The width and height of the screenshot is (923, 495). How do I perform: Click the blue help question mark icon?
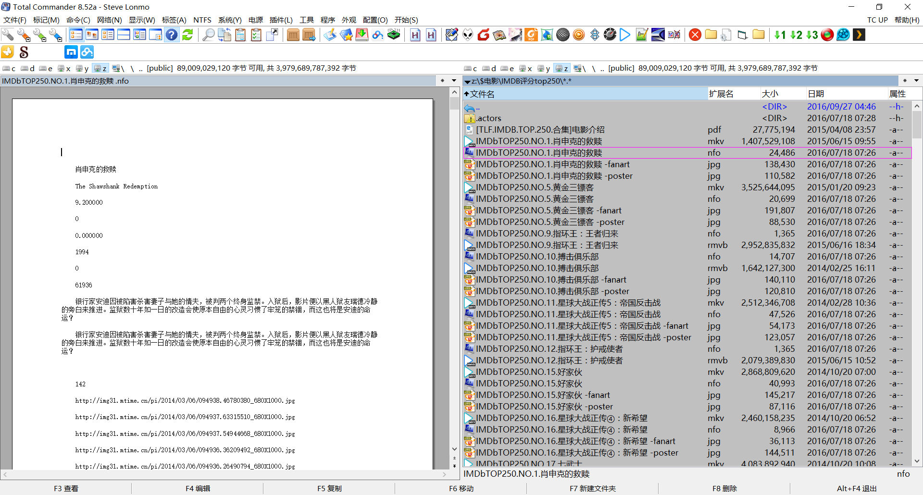point(172,35)
